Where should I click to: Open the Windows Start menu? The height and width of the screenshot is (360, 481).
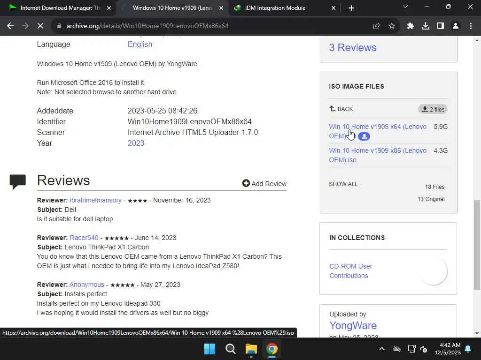[210, 349]
